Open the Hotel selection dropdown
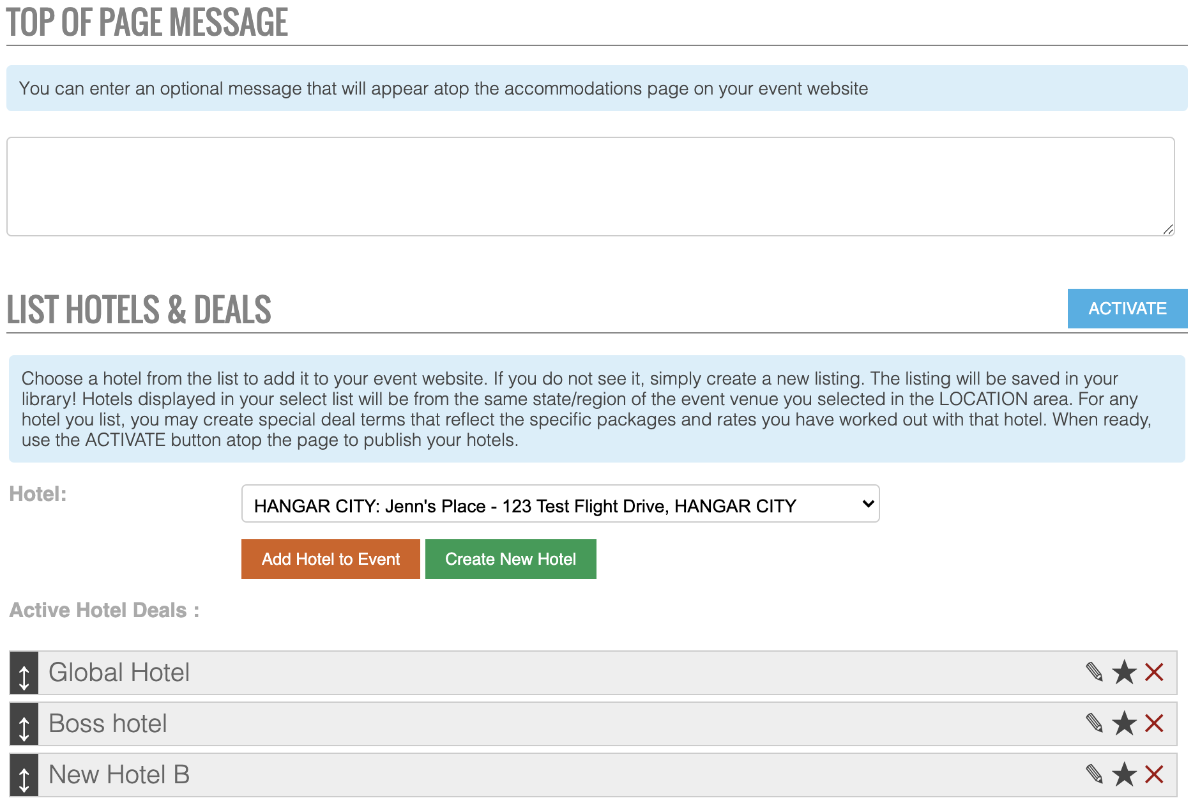The width and height of the screenshot is (1193, 805). tap(560, 503)
